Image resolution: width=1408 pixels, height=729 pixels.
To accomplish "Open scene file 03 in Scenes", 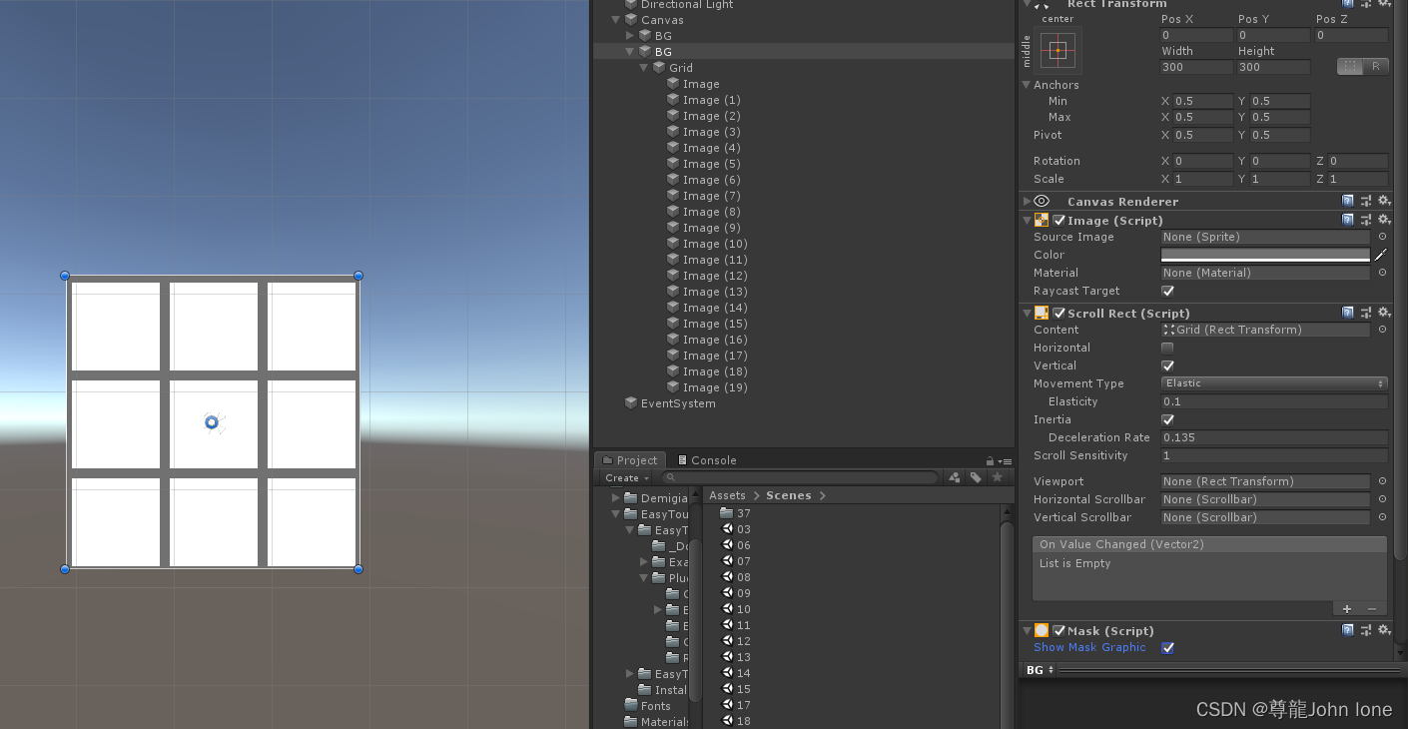I will point(737,529).
